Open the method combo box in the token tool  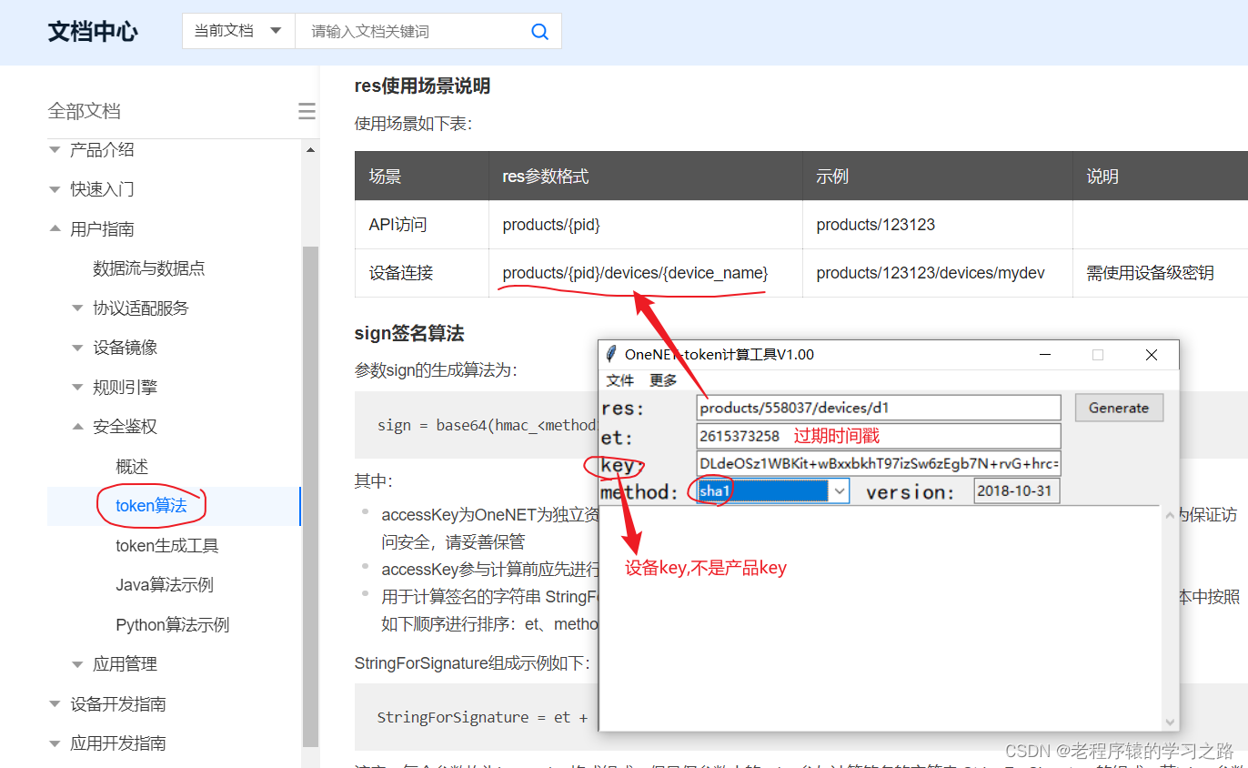coord(840,491)
